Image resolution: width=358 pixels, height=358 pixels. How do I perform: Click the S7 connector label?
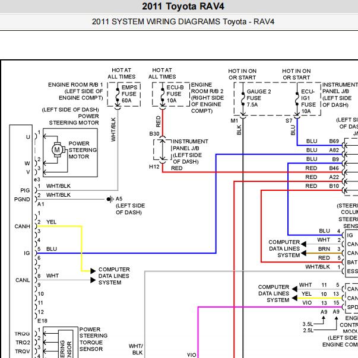(x=289, y=121)
